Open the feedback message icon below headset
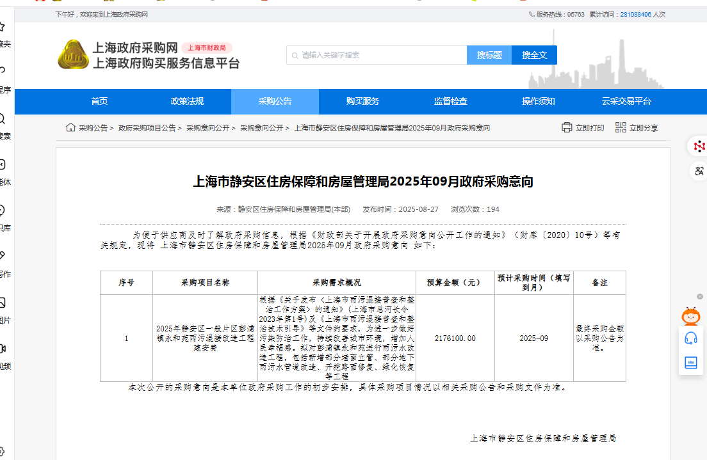 (691, 363)
